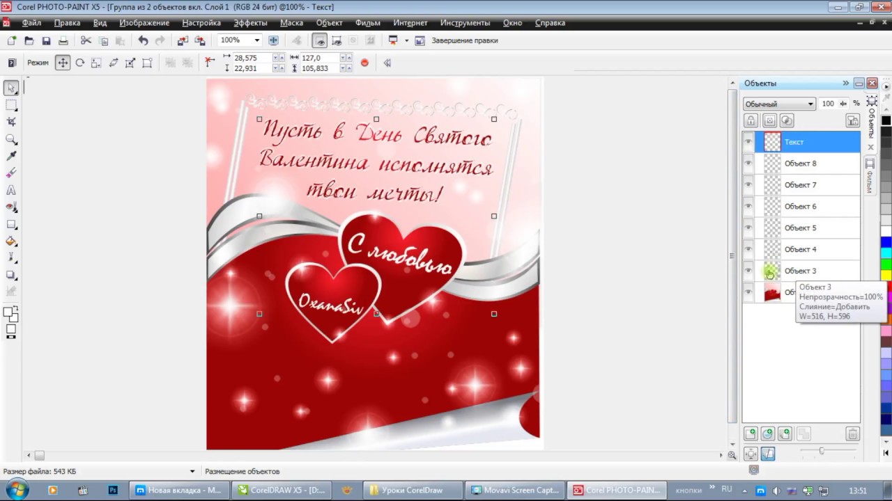Click the New document icon
This screenshot has height=501, width=892.
(12, 40)
